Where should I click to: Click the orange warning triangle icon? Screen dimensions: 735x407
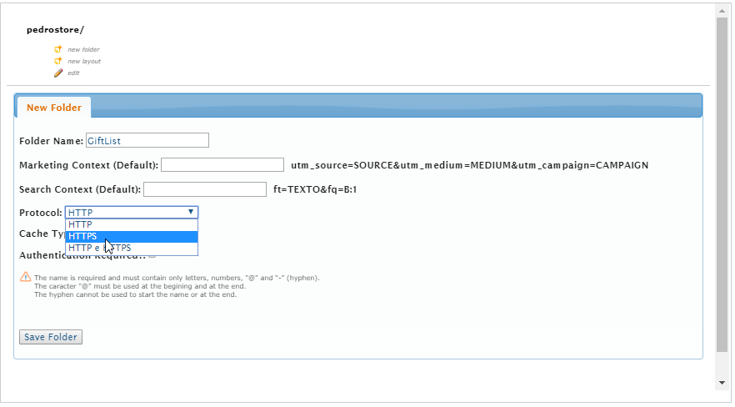coord(25,277)
